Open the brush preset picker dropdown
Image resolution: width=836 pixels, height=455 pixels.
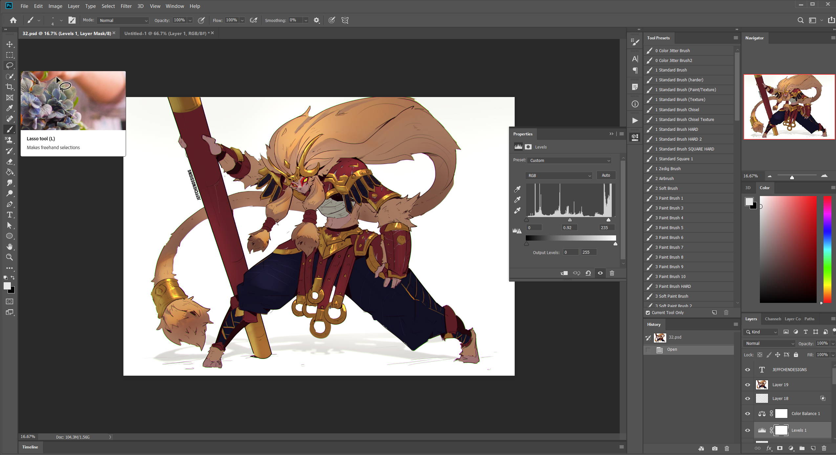[x=61, y=20]
